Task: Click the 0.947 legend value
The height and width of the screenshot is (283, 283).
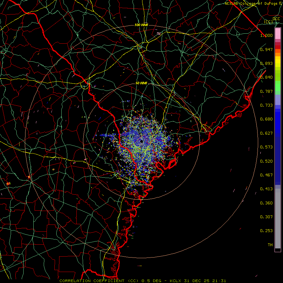Action: [x=266, y=49]
